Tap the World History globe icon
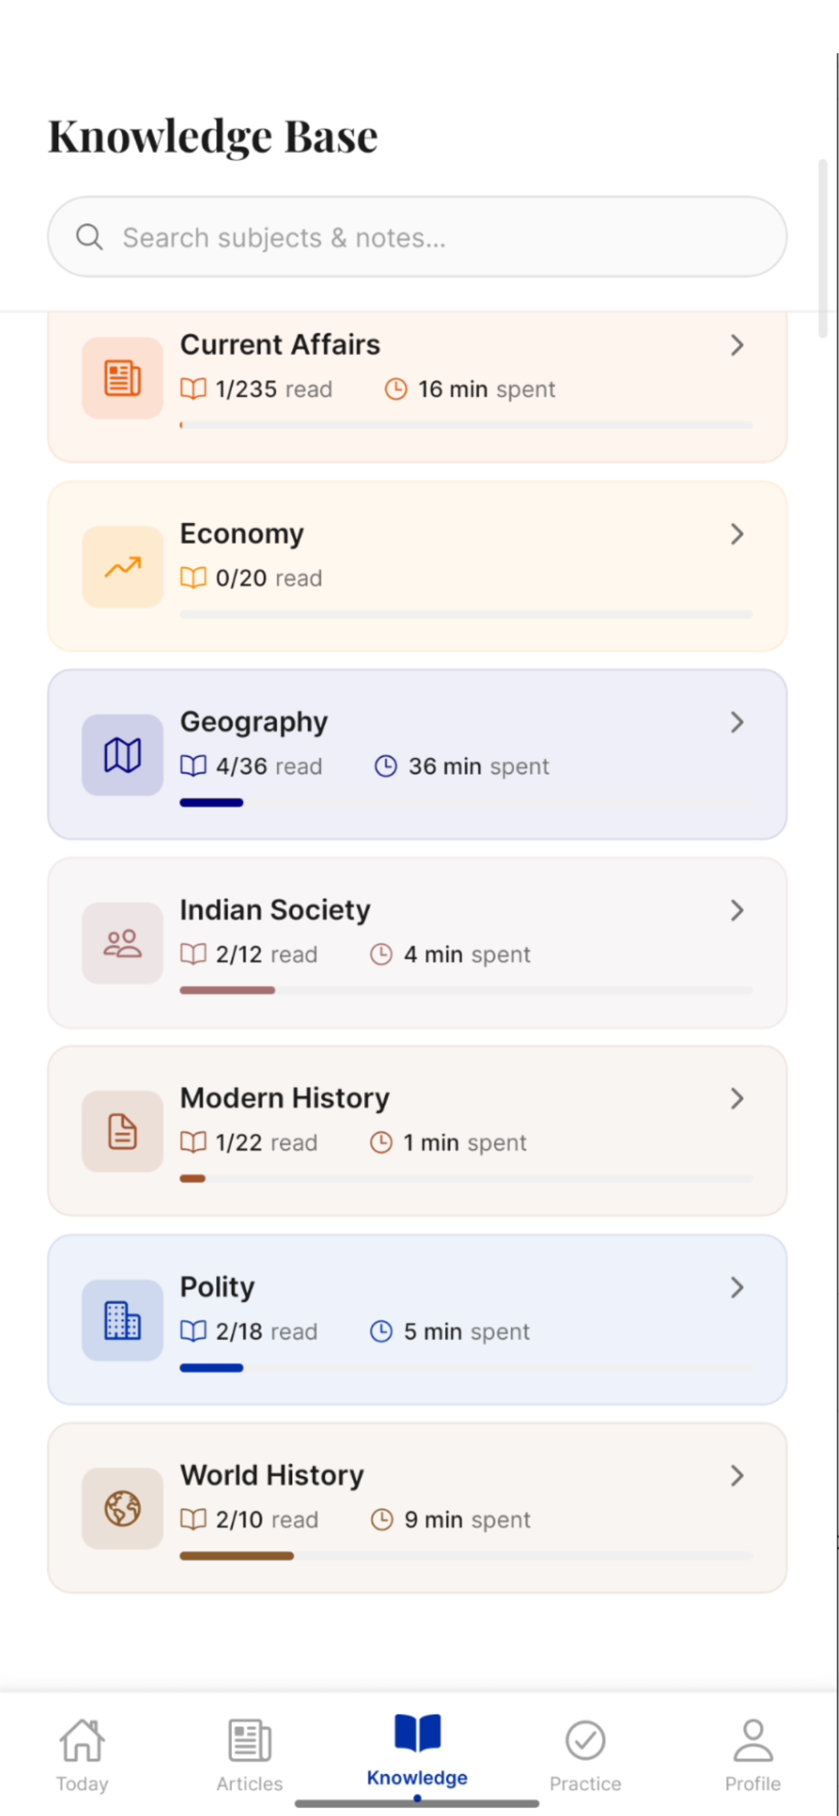Screen dimensions: 839x1816 click(123, 1509)
